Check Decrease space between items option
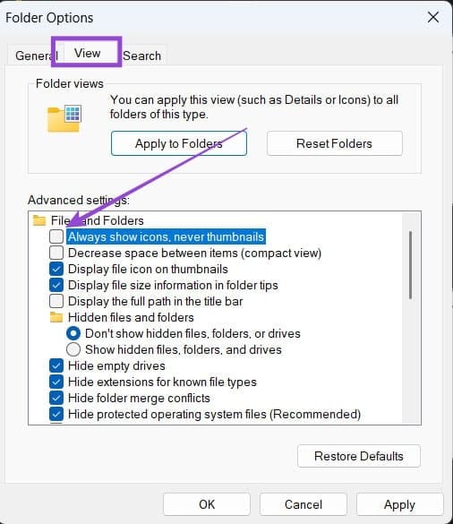The height and width of the screenshot is (524, 453). (x=56, y=253)
